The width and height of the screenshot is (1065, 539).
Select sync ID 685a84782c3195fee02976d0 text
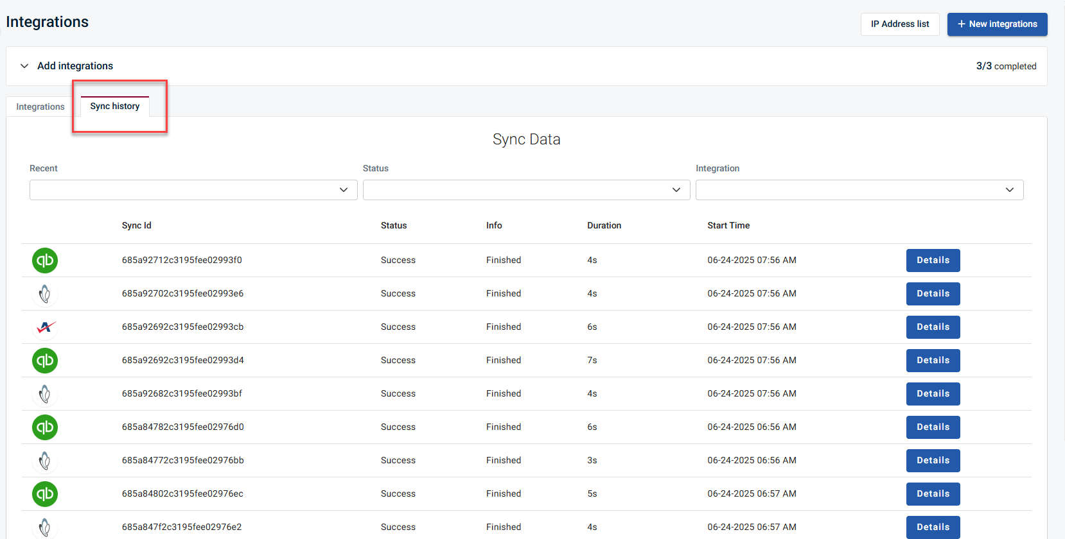[183, 427]
